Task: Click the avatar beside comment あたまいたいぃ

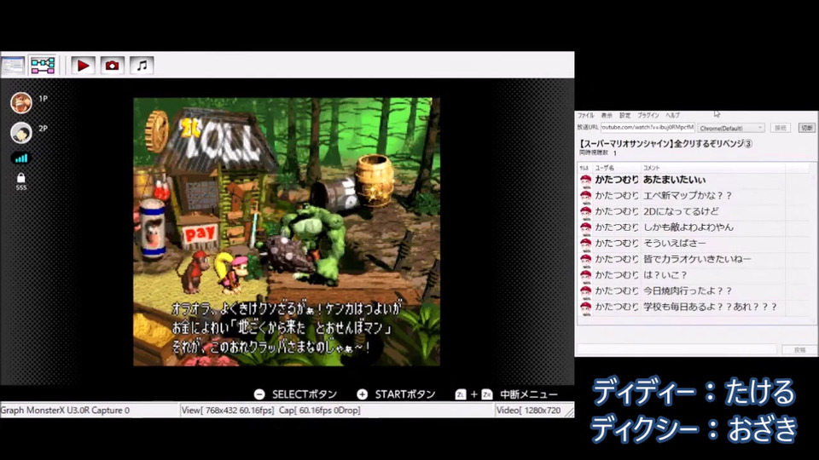Action: pos(585,180)
